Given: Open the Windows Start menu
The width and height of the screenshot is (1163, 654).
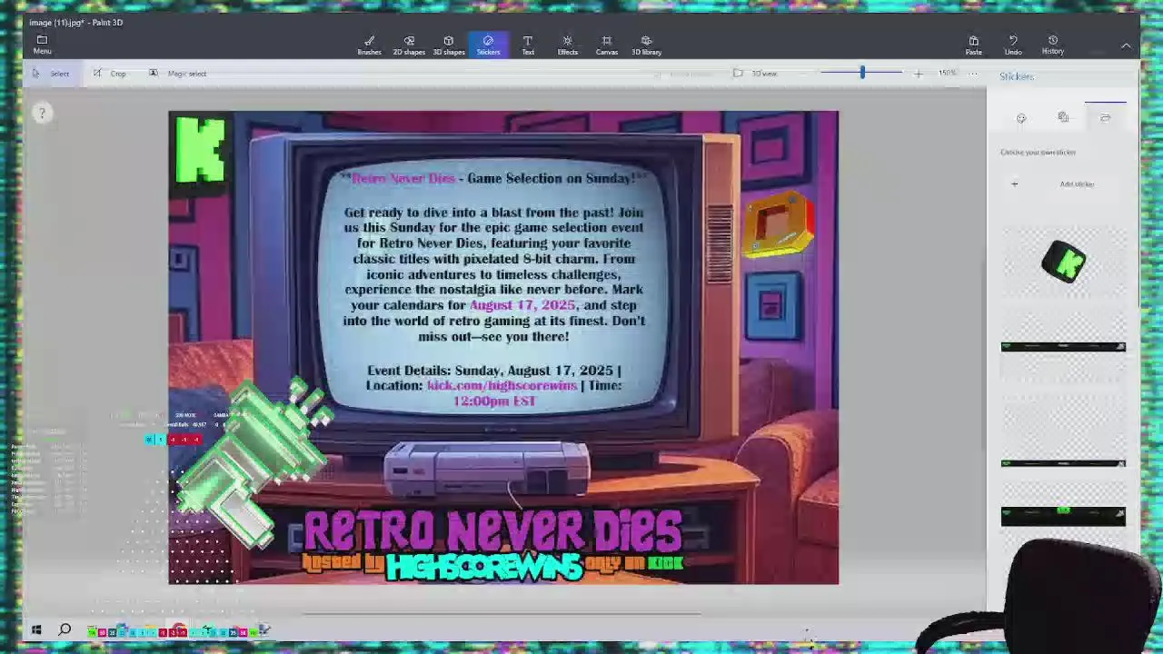Looking at the screenshot, I should point(36,630).
